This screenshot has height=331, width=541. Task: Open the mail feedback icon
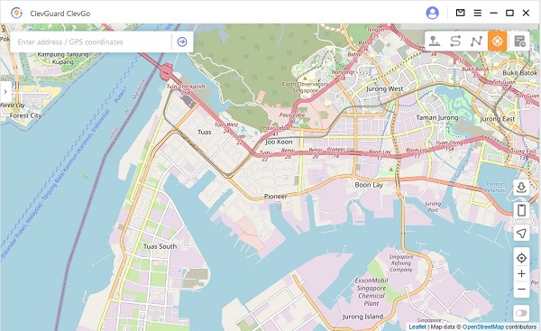[460, 14]
